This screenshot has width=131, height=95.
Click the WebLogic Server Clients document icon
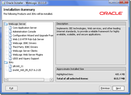(10, 51)
